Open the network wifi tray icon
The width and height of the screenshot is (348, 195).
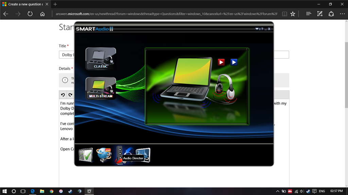296,191
